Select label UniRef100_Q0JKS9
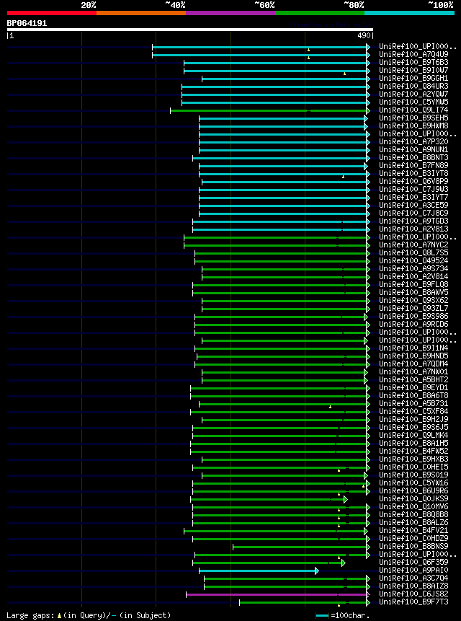 413,498
